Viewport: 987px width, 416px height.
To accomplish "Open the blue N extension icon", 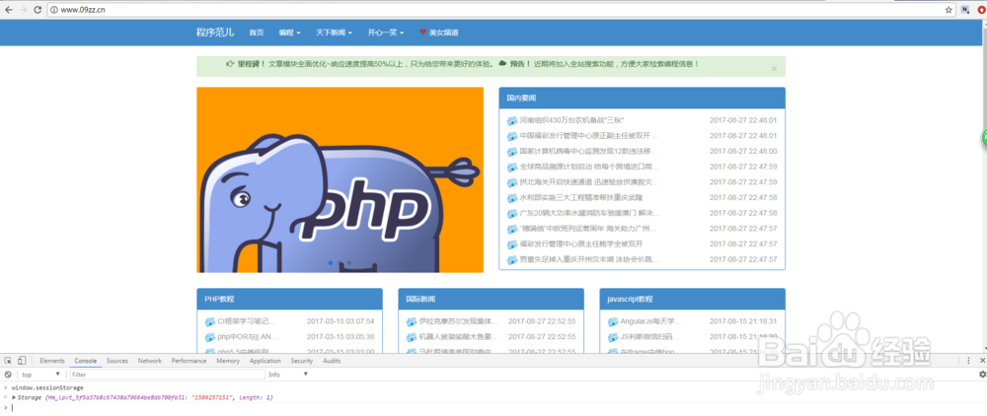I will 965,10.
